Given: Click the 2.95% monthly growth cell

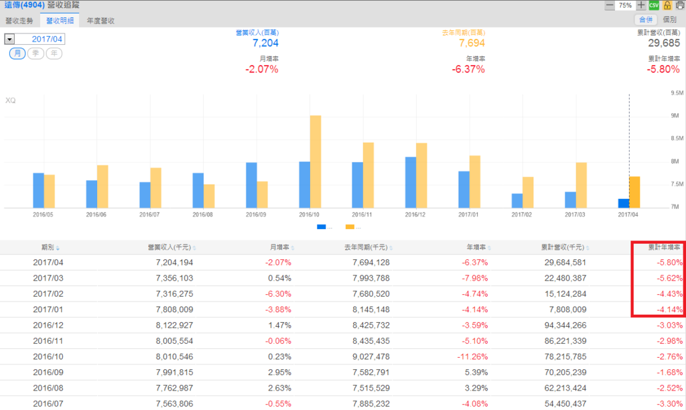Looking at the screenshot, I should 279,372.
